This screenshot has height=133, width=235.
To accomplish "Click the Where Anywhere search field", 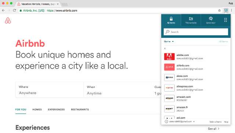I will click(50, 90).
